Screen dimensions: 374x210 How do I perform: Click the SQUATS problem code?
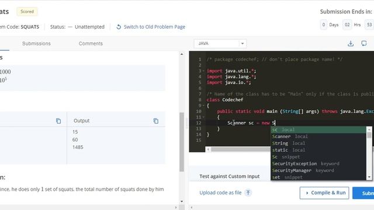(30, 27)
